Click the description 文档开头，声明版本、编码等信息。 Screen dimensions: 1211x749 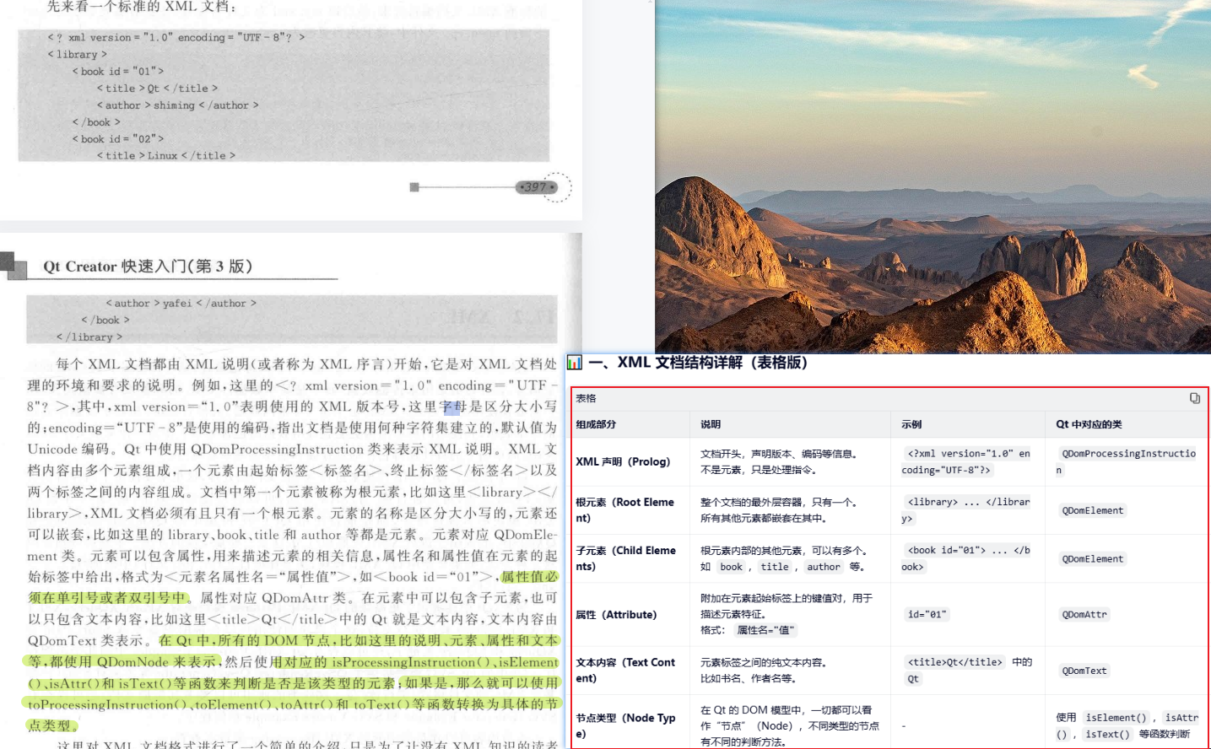pos(781,454)
